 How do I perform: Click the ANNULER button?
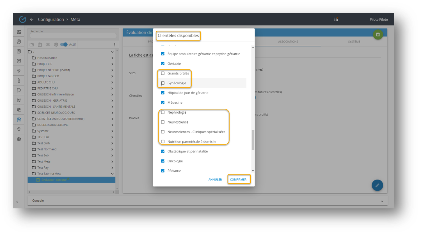tap(215, 180)
